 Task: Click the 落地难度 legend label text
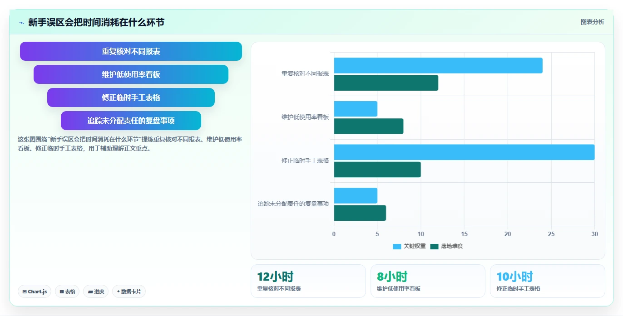452,246
